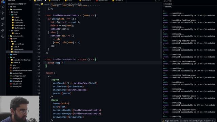
Task: Click the editor vertical scrollbar thumb
Action: tap(161, 44)
